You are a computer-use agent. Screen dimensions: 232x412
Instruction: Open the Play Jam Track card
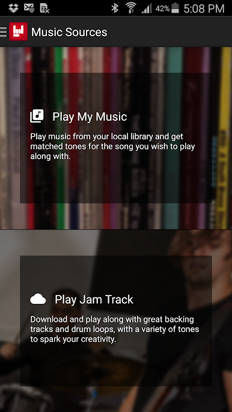[116, 321]
